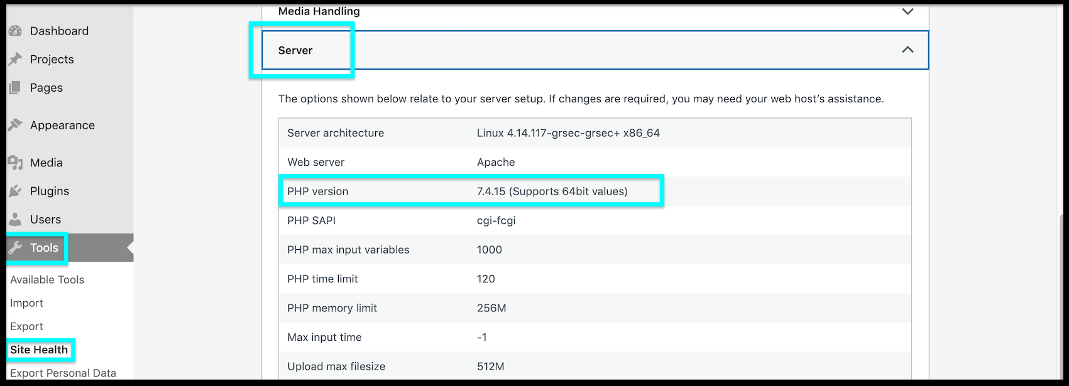1069x386 pixels.
Task: Click the Projects pushpin icon
Action: click(x=15, y=59)
